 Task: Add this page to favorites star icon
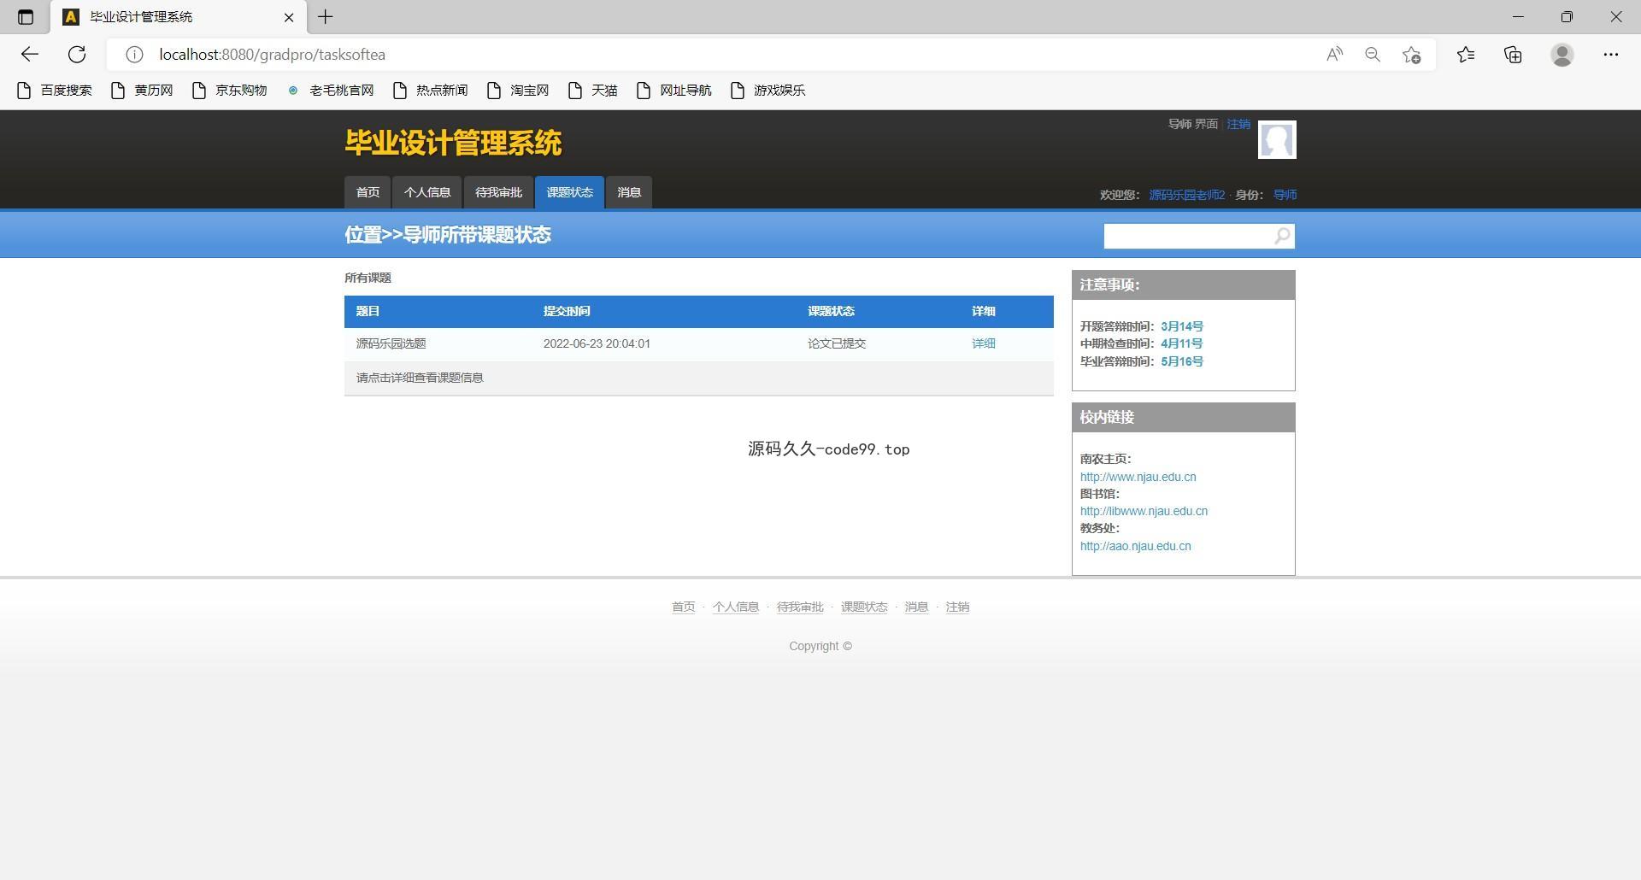pos(1411,55)
